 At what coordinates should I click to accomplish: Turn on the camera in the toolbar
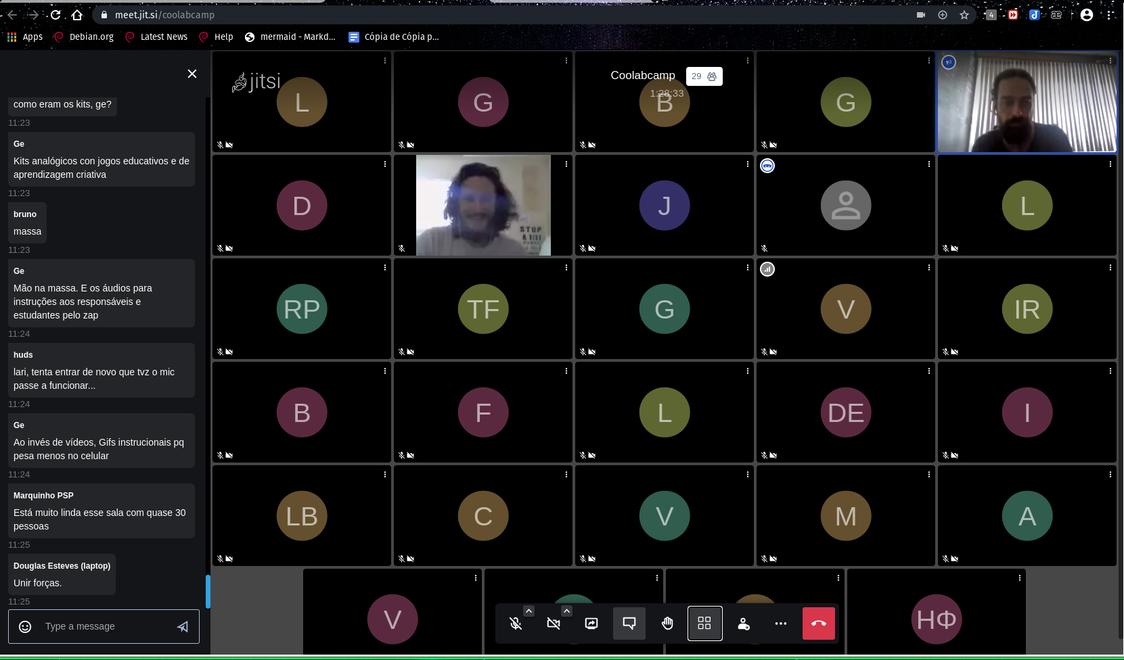(554, 623)
